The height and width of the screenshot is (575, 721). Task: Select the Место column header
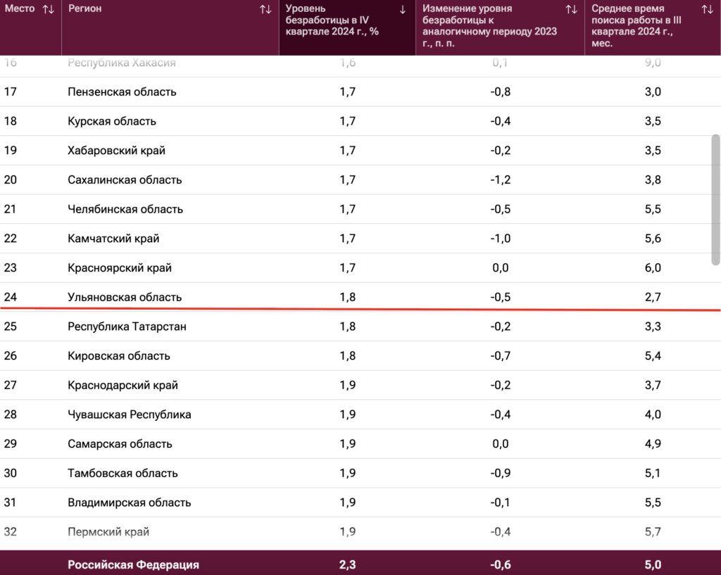(20, 8)
